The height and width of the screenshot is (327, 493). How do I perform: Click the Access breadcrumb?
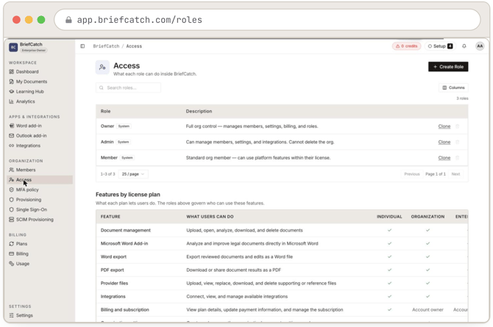134,46
